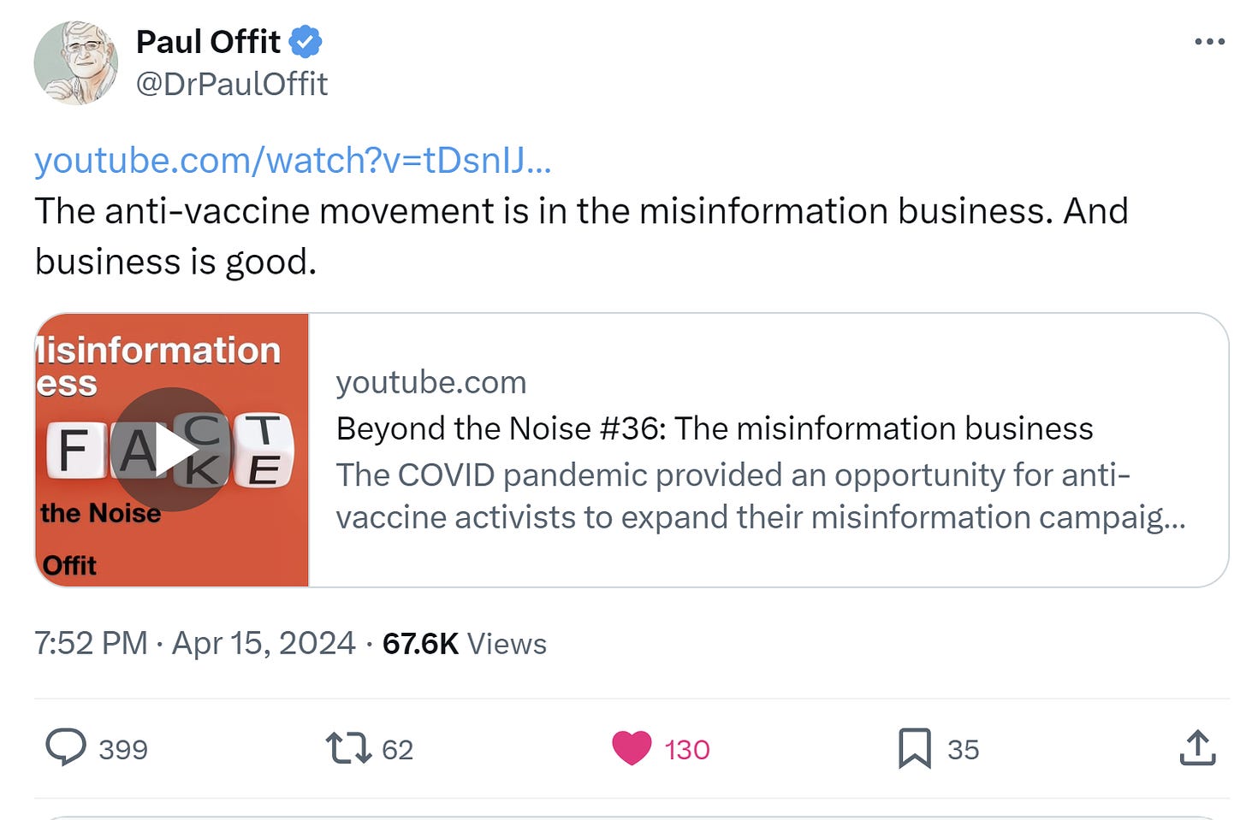This screenshot has width=1246, height=820.
Task: Click the Paul Offit display name
Action: click(x=208, y=42)
